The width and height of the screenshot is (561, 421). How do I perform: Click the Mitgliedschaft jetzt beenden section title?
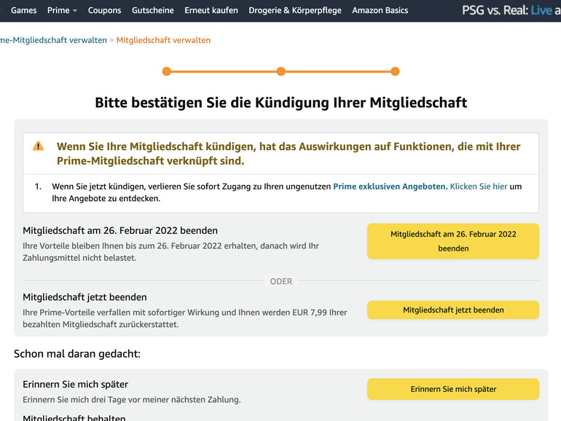pos(85,297)
